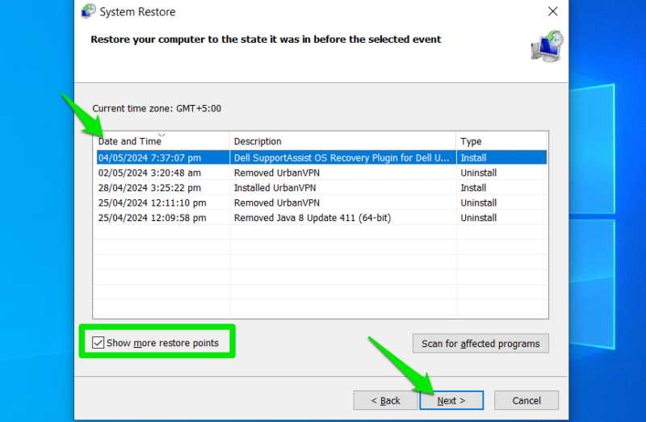The image size is (646, 422).
Task: Click Removed Java 8 Update 411 description
Action: (x=313, y=218)
